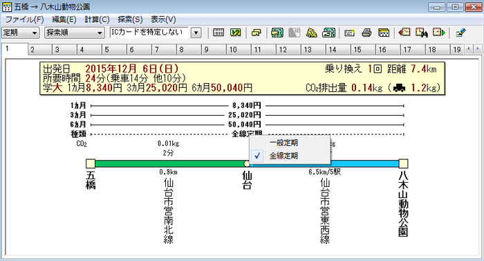Switch to route tab 12
The height and width of the screenshot is (261, 484).
click(x=289, y=50)
